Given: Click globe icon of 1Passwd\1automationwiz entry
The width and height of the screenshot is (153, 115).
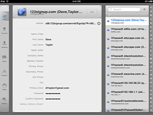Looking at the screenshot, I should [108, 102].
